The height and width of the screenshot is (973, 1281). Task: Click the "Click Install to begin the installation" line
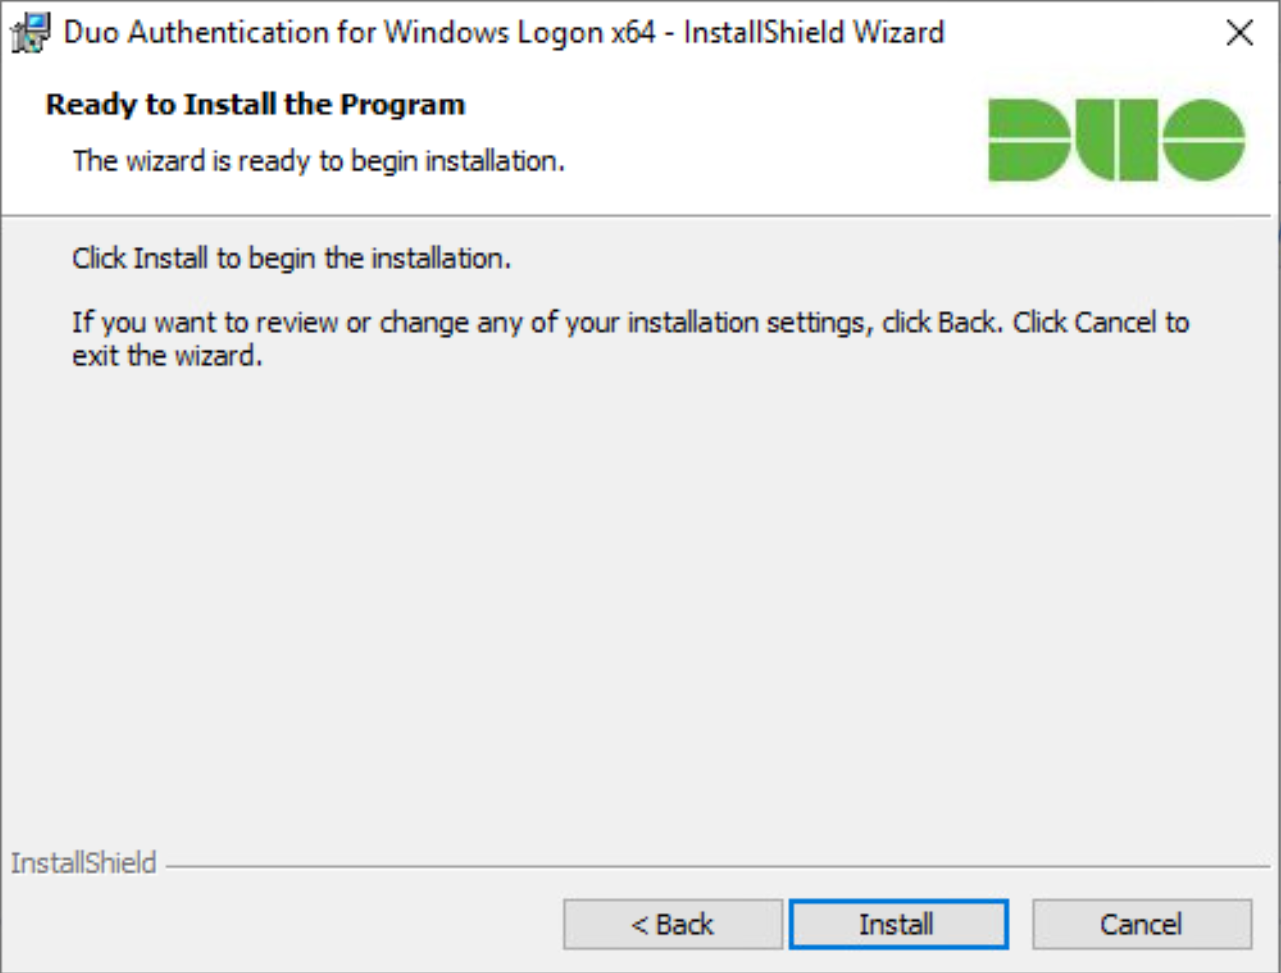click(x=291, y=258)
